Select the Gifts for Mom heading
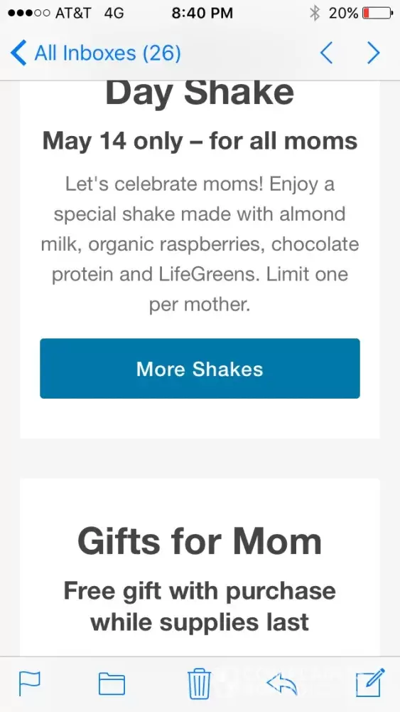Screen dimensions: 400x712 (x=200, y=541)
